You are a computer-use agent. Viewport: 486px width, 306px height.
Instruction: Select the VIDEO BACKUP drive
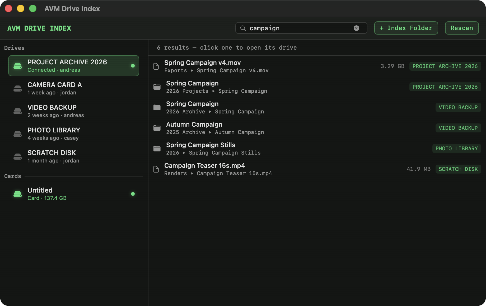click(x=74, y=111)
